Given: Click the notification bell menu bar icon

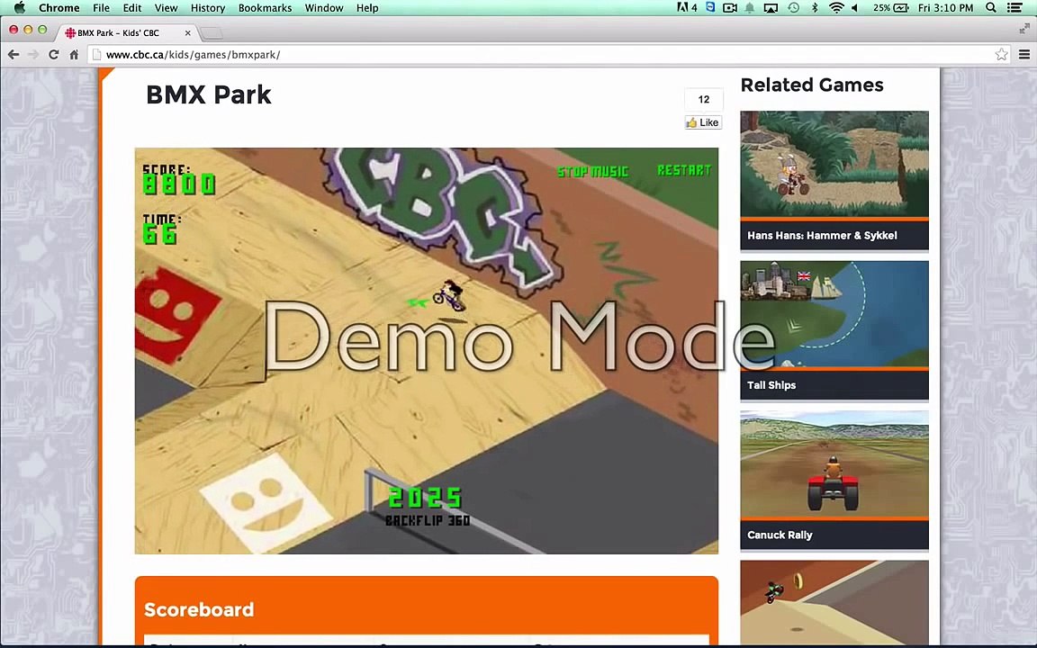Looking at the screenshot, I should pos(750,8).
